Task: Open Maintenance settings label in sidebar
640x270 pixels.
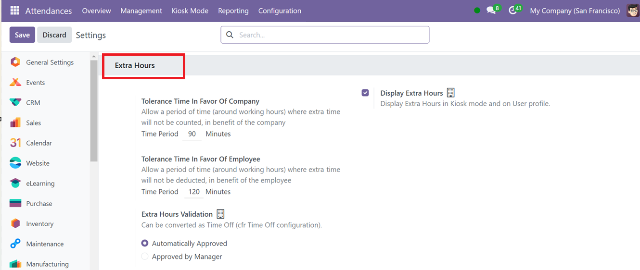Action: click(x=45, y=244)
